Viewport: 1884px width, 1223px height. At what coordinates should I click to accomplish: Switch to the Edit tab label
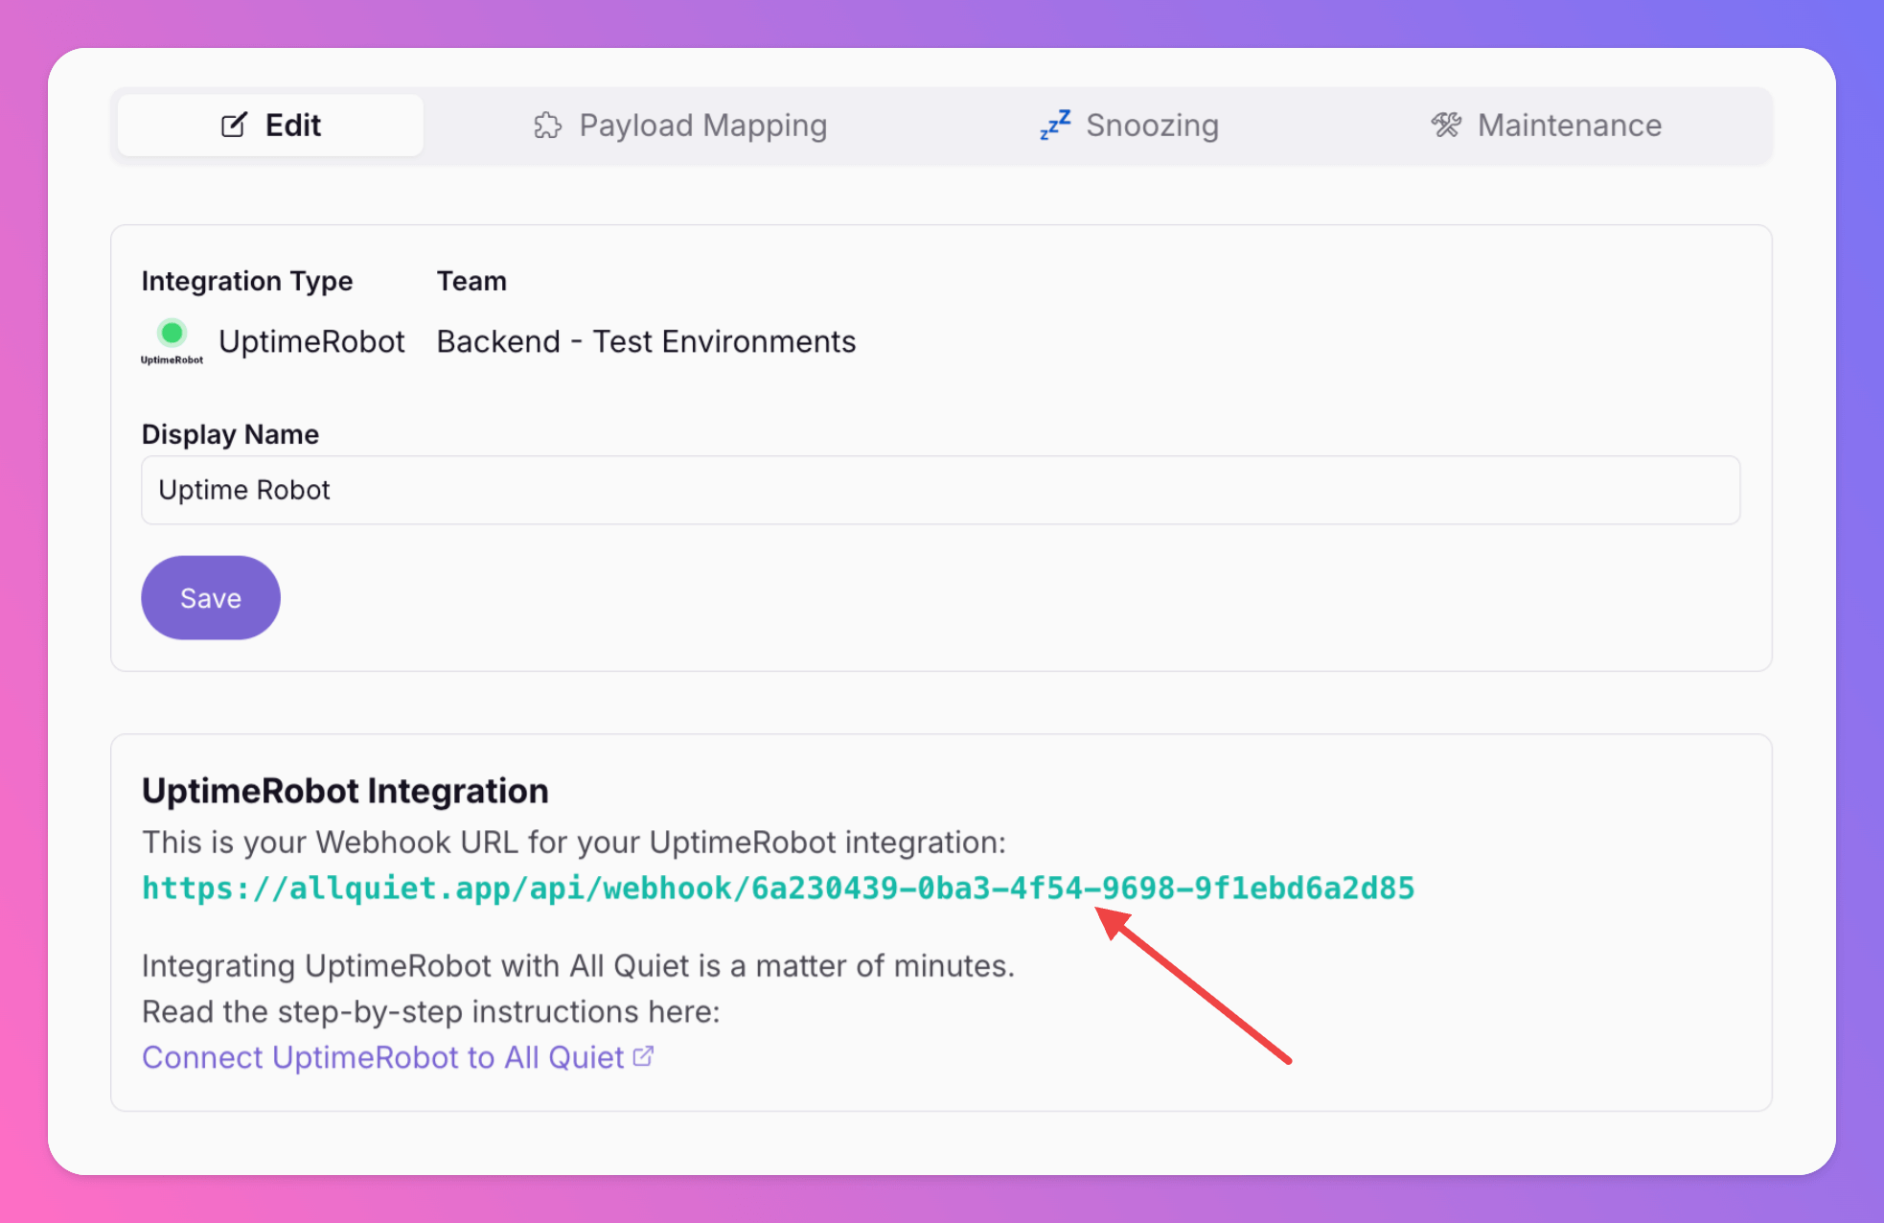click(x=292, y=126)
